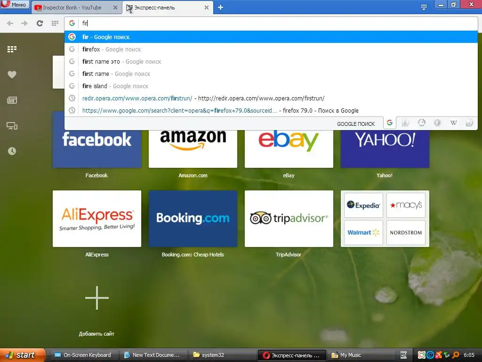Open the system32 folder taskbar button

(222, 355)
